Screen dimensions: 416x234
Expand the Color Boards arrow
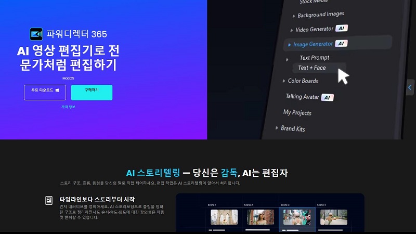(x=283, y=81)
